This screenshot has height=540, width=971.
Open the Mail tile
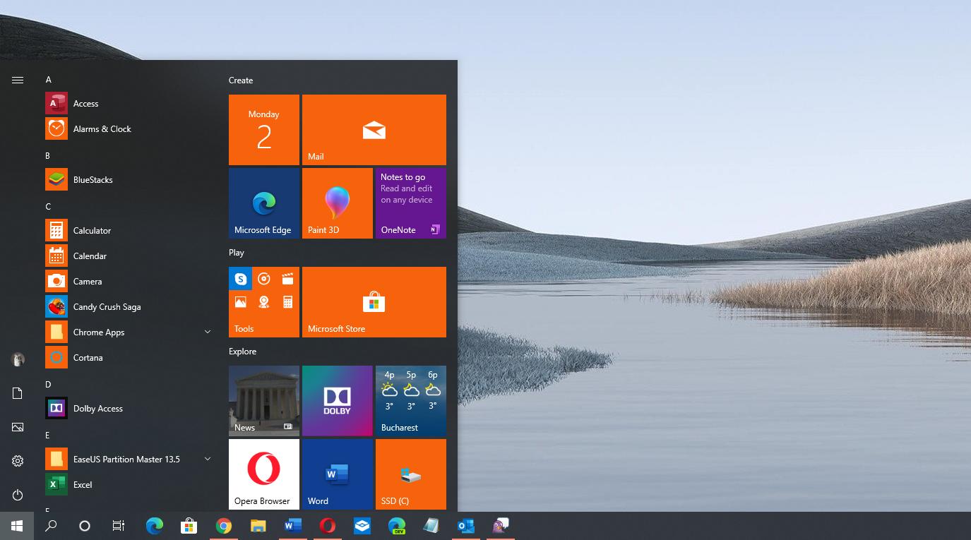(x=374, y=130)
